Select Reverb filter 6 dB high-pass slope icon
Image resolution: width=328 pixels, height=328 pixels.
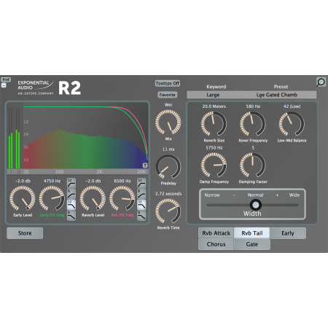point(141,194)
